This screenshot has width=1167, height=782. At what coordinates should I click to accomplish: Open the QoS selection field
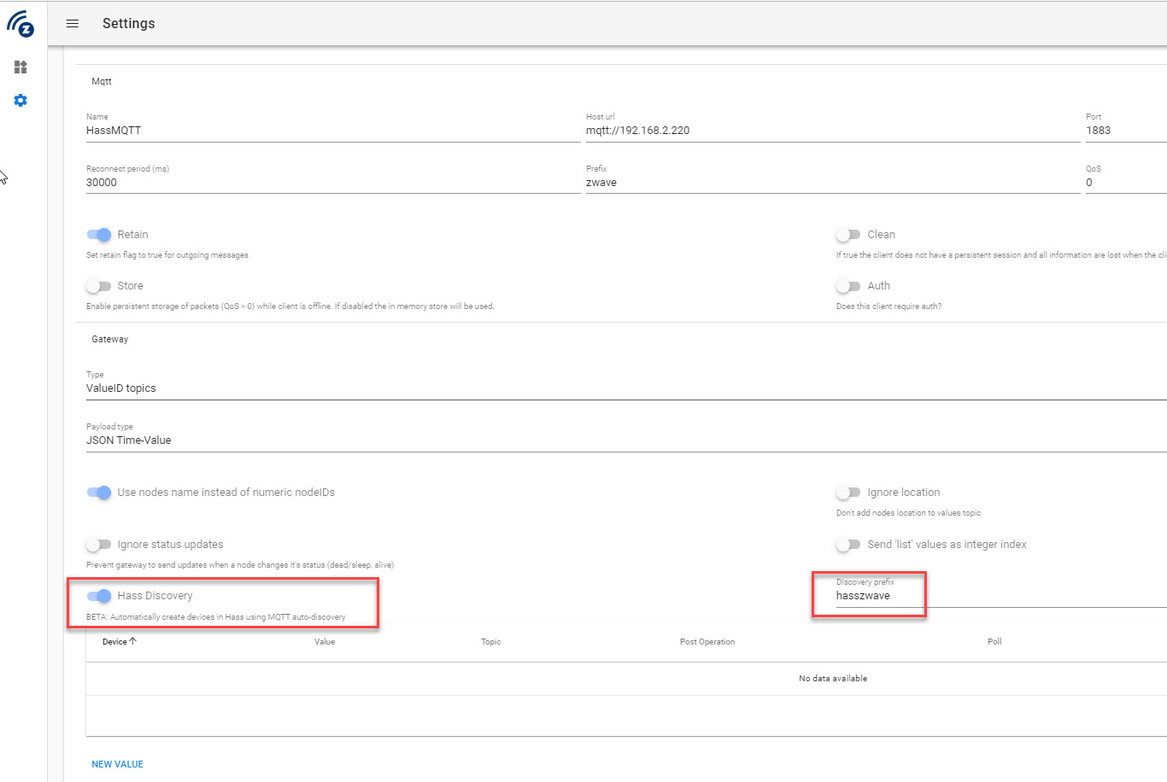pyautogui.click(x=1119, y=182)
